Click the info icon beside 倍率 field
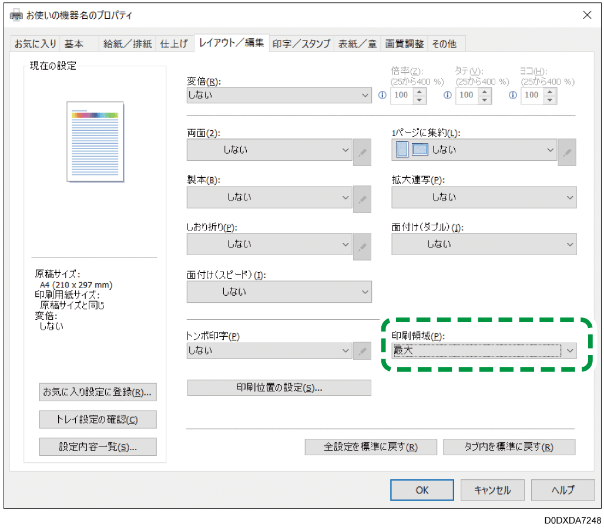The image size is (604, 528). point(382,95)
